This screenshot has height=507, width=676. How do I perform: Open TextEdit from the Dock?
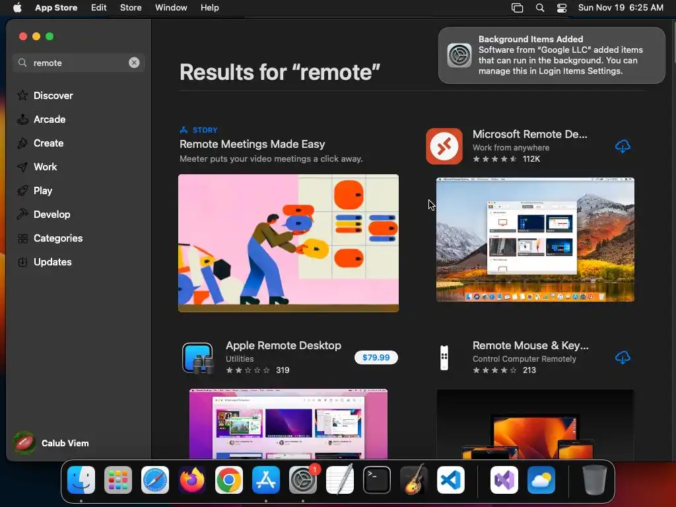(340, 480)
